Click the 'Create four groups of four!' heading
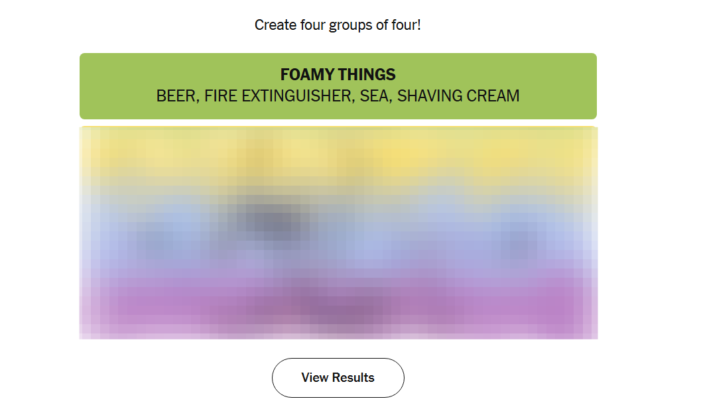 (338, 25)
